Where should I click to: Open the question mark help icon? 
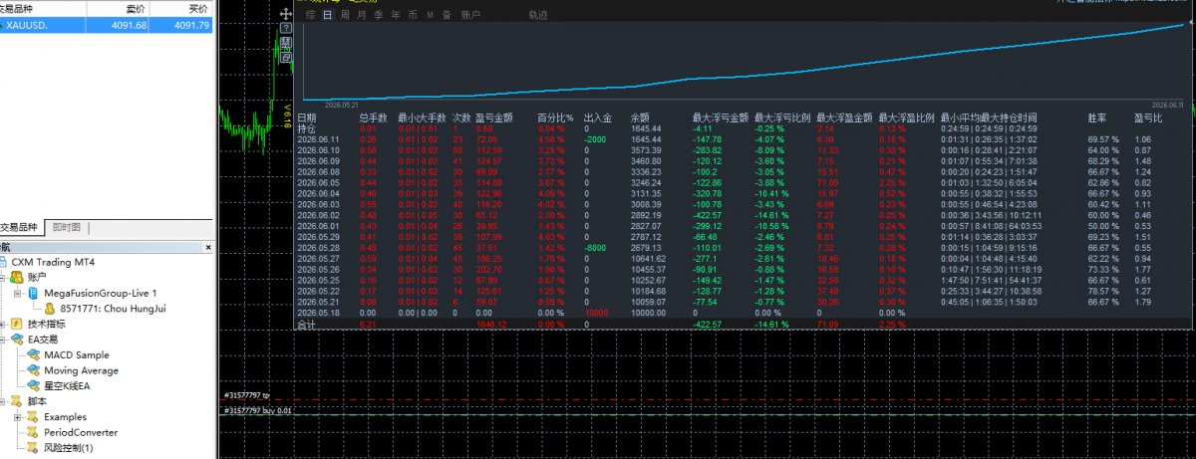(x=286, y=29)
